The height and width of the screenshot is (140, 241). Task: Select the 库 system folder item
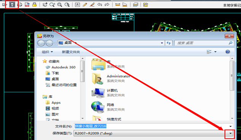(x=108, y=64)
